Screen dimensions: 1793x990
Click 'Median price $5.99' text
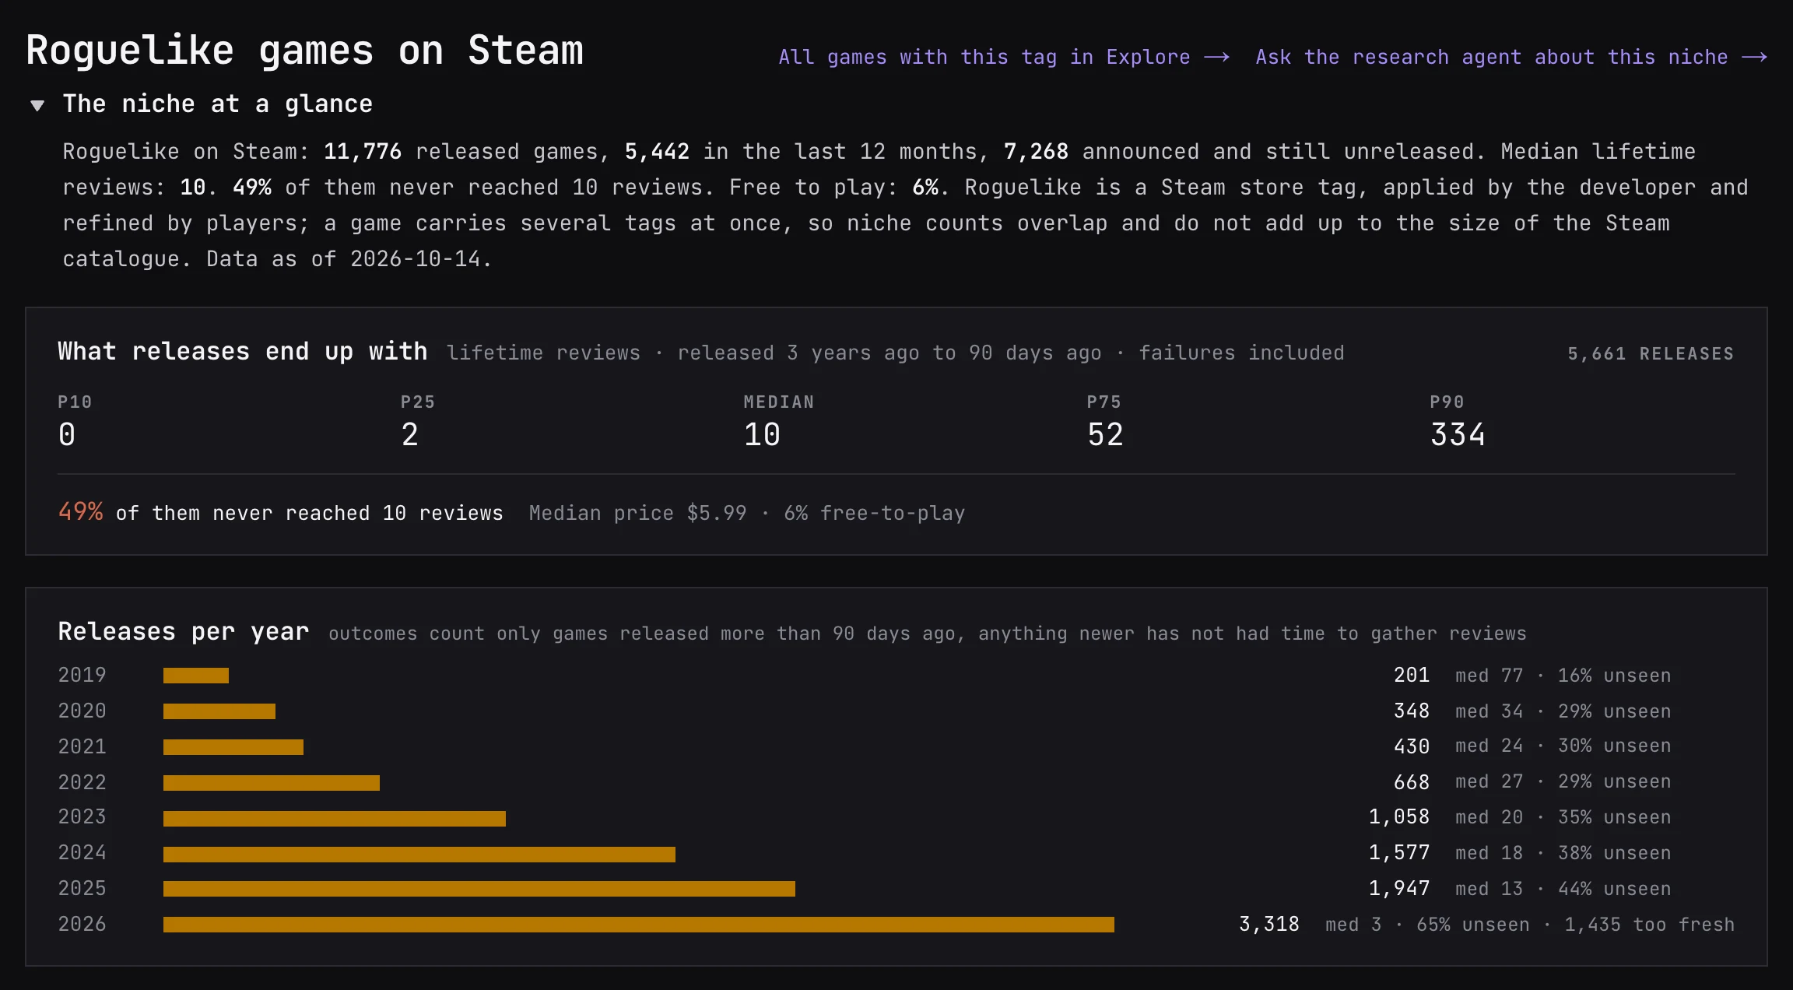637,513
